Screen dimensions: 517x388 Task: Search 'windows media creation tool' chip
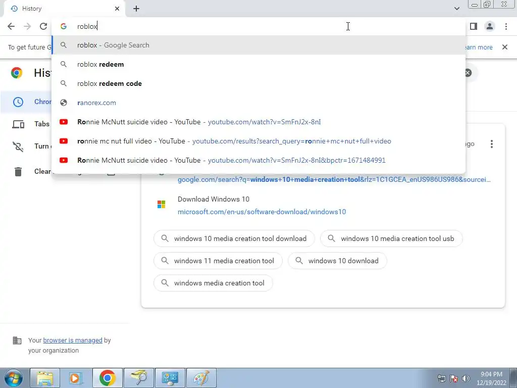(x=213, y=283)
